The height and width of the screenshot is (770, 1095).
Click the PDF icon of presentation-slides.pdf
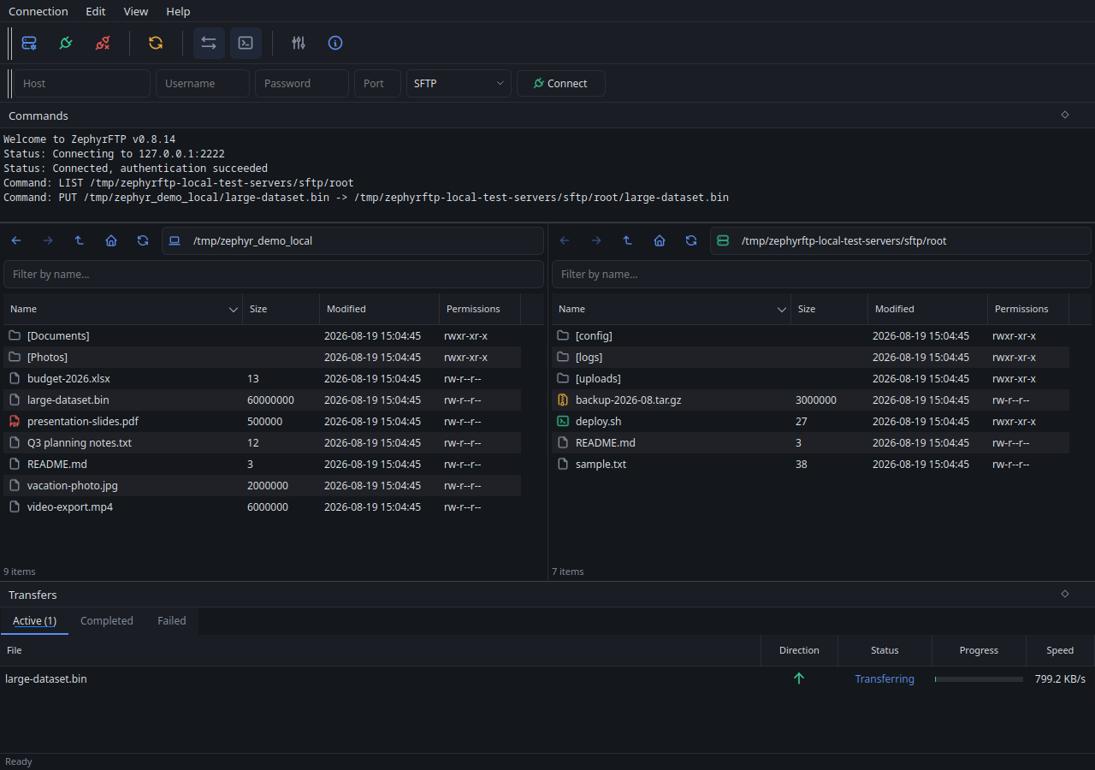pos(15,421)
